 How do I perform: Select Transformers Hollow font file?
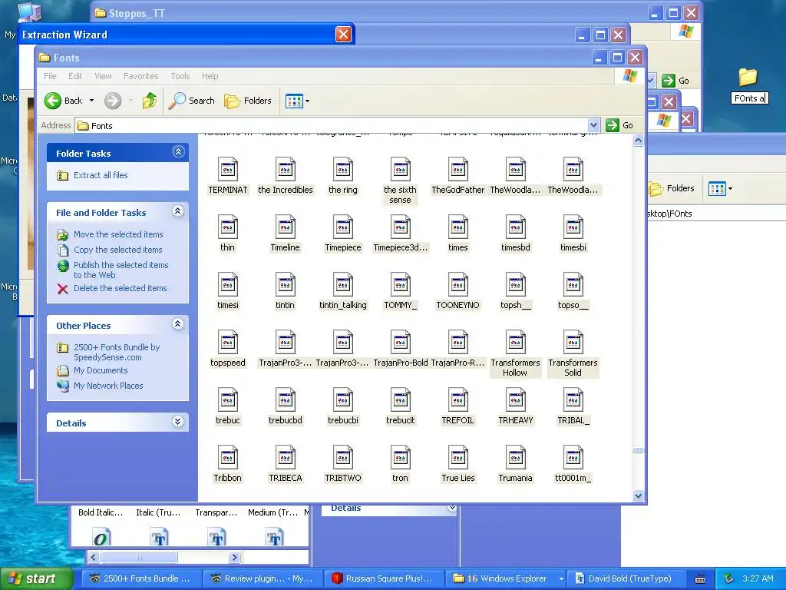[x=515, y=353]
